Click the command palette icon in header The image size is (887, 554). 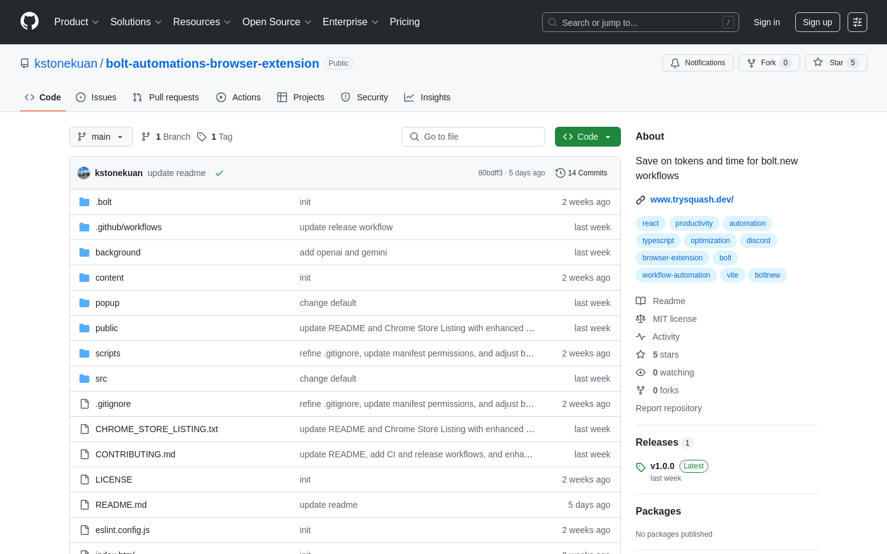pos(857,22)
